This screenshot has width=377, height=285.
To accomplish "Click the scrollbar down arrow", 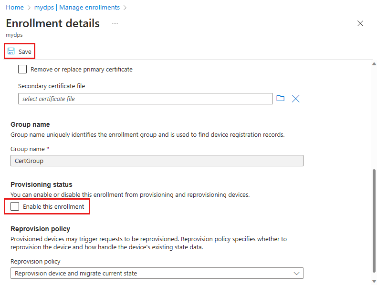I will pos(374,281).
